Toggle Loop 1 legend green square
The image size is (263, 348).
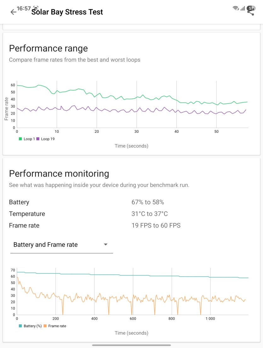tap(20, 139)
